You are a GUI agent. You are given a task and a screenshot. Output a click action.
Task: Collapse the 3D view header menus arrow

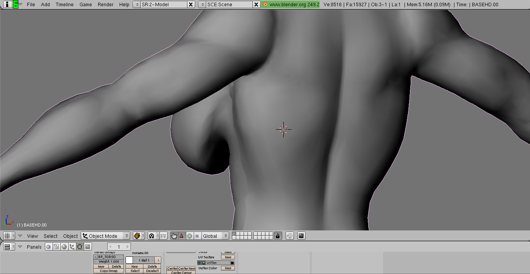(x=20, y=236)
